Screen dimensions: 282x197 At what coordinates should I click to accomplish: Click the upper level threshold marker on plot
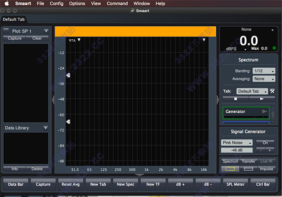tap(68, 75)
